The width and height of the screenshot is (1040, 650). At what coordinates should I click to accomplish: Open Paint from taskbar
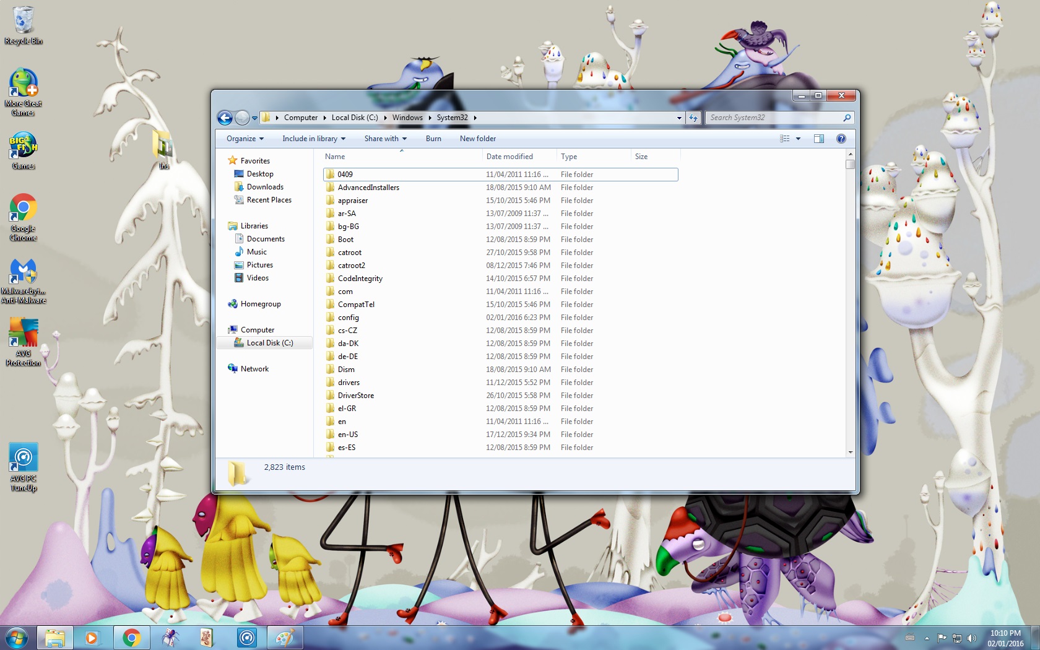[x=285, y=638]
